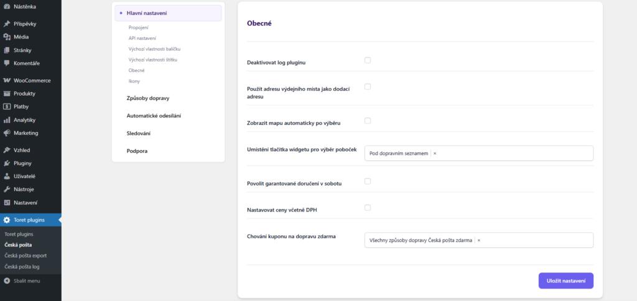This screenshot has height=301, width=637.
Task: Click the Produkty archive icon
Action: pos(6,94)
